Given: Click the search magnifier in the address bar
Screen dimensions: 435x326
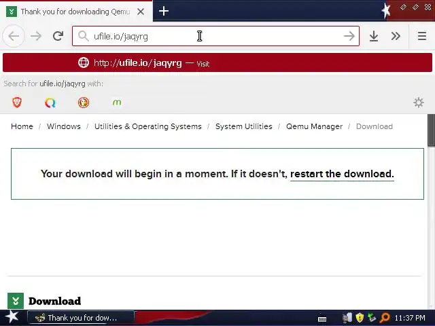Looking at the screenshot, I should pos(83,36).
